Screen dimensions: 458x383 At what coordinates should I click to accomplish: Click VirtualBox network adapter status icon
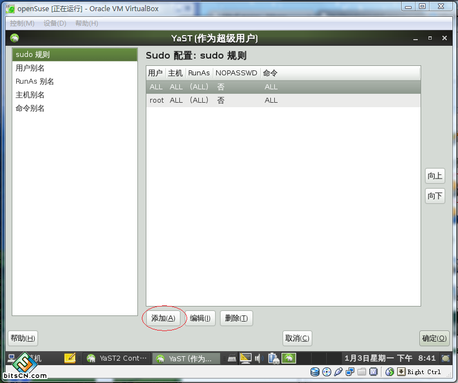(350, 372)
